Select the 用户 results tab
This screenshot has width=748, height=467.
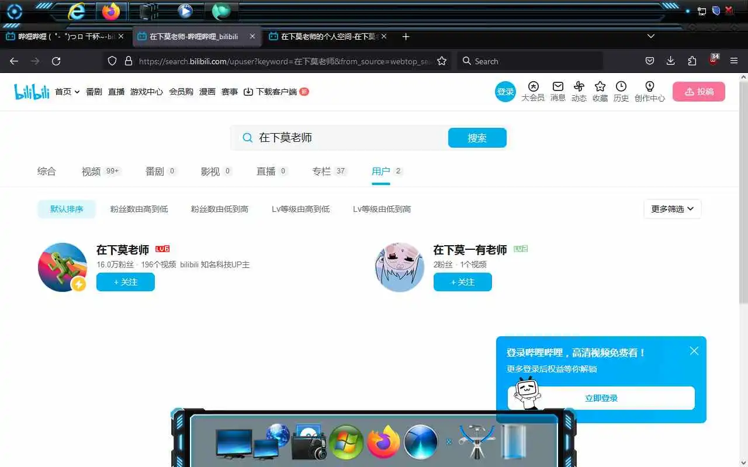[387, 171]
